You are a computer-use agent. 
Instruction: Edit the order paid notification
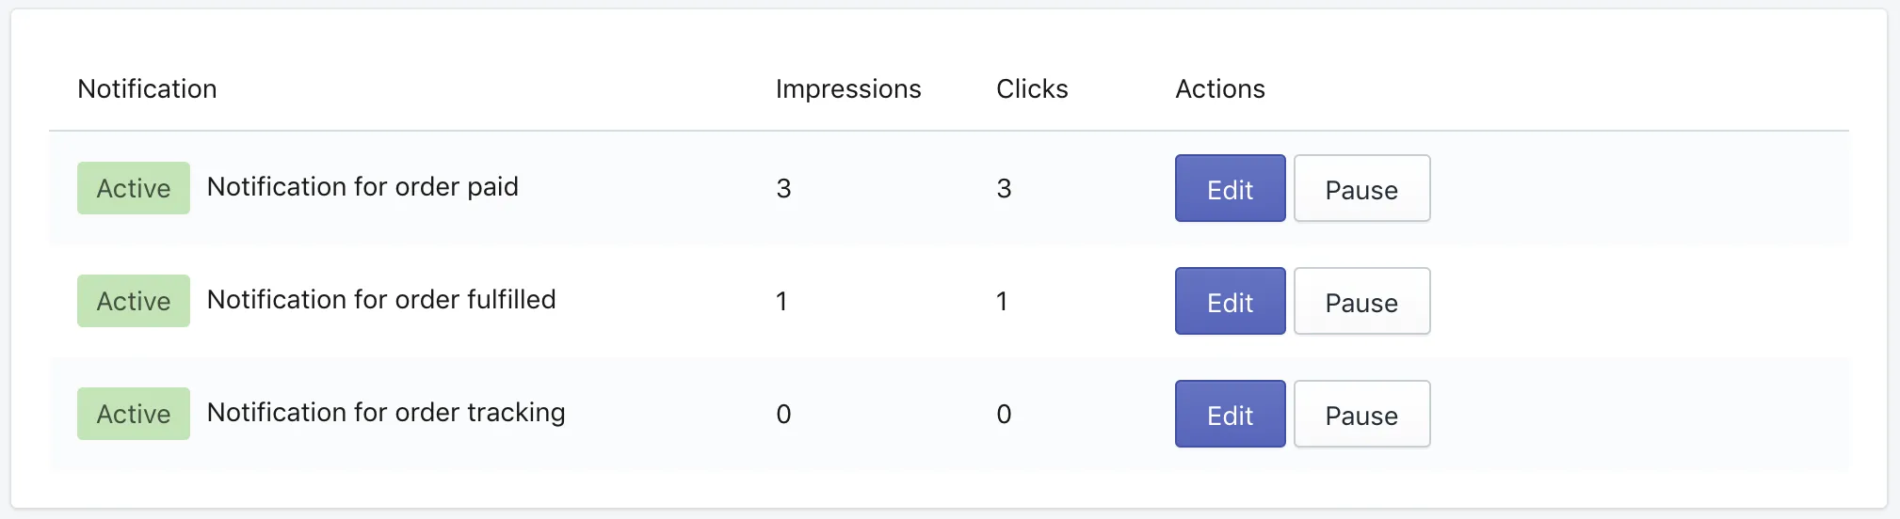coord(1230,188)
